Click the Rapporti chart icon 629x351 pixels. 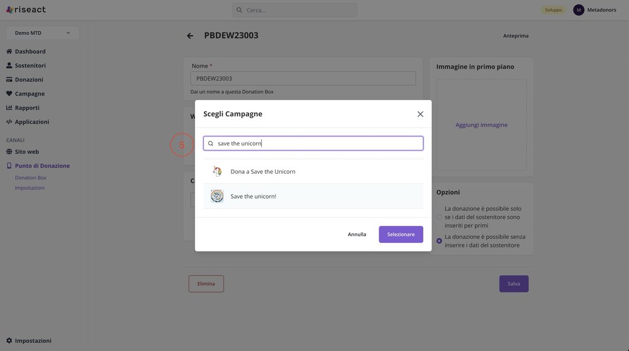[x=9, y=108]
